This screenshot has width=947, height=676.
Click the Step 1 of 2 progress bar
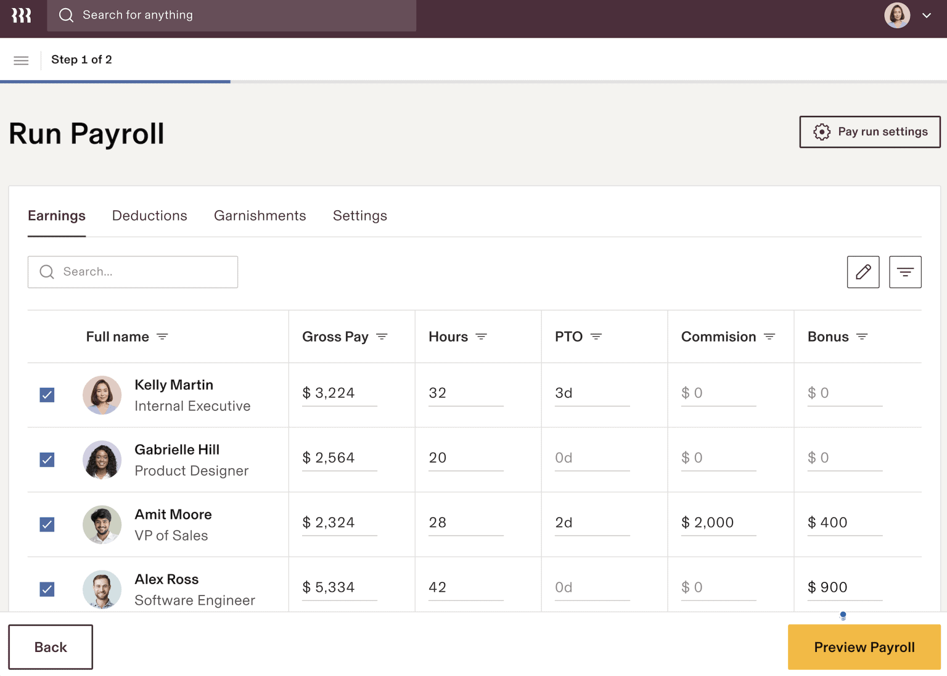(116, 80)
